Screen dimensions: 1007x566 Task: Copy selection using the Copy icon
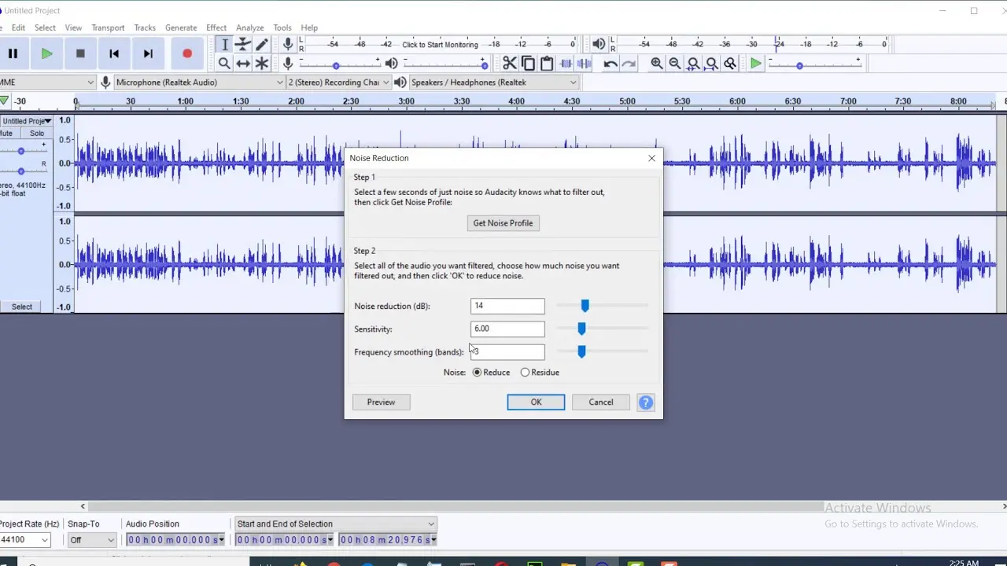[528, 64]
